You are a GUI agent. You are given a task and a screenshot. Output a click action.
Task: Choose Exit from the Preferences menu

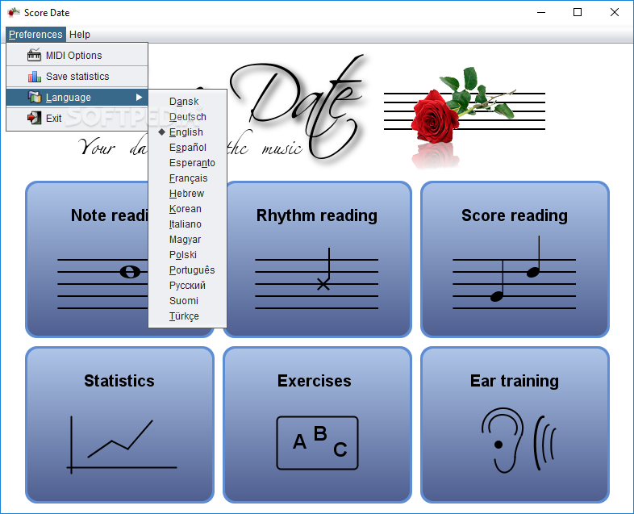click(x=77, y=118)
